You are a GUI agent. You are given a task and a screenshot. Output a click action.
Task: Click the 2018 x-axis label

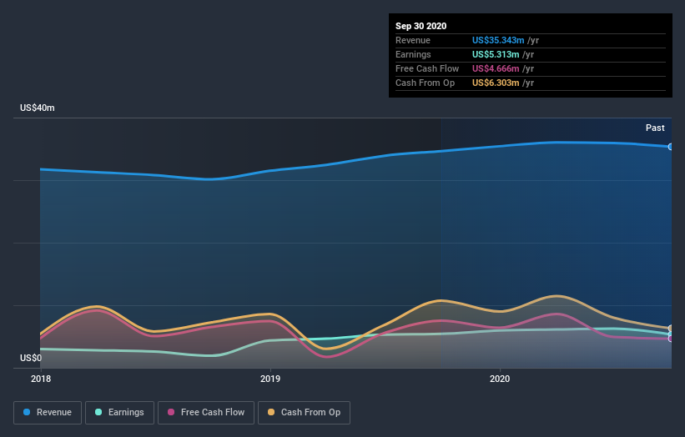[x=41, y=379]
